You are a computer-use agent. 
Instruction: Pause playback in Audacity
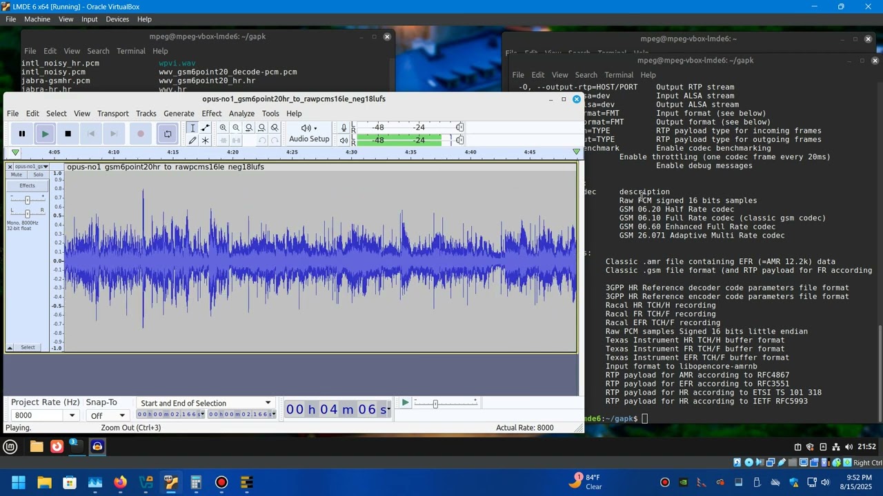pyautogui.click(x=22, y=134)
